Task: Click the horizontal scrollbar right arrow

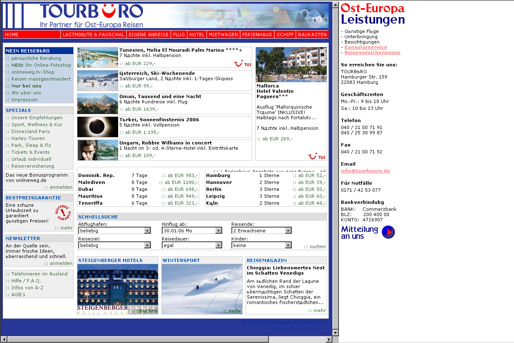Action: (x=330, y=339)
